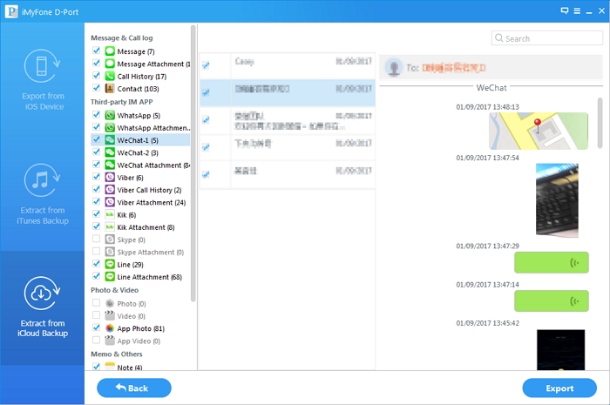Click the WeChat-2 icon
This screenshot has height=405, width=610.
[110, 152]
